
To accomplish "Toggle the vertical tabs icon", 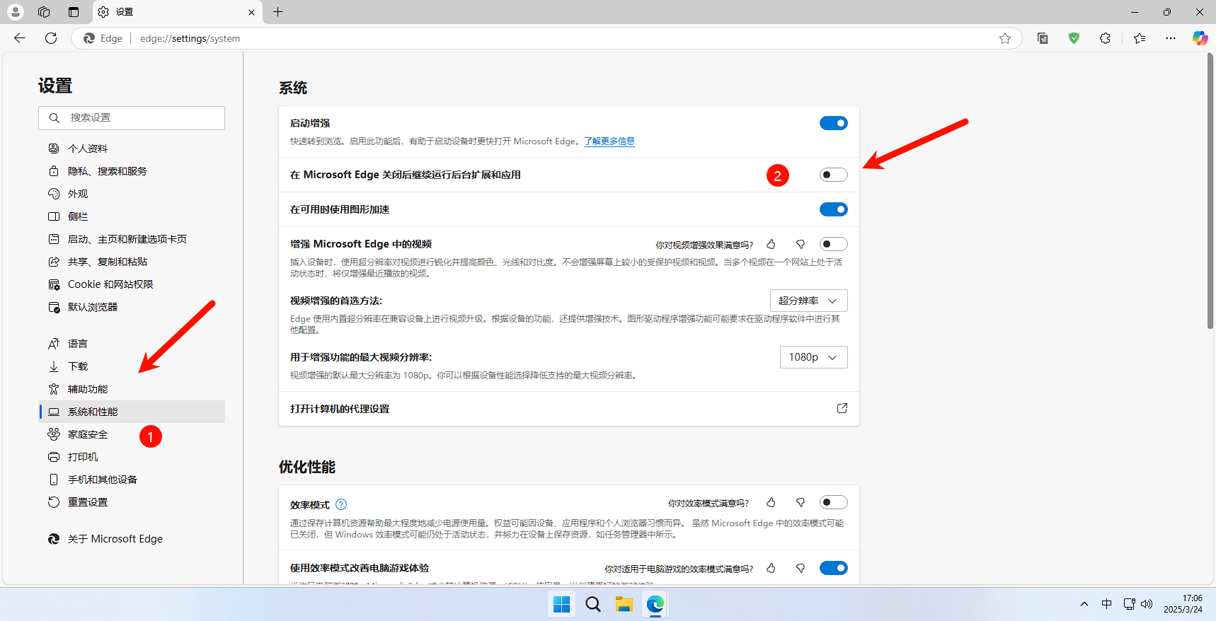I will pyautogui.click(x=74, y=12).
